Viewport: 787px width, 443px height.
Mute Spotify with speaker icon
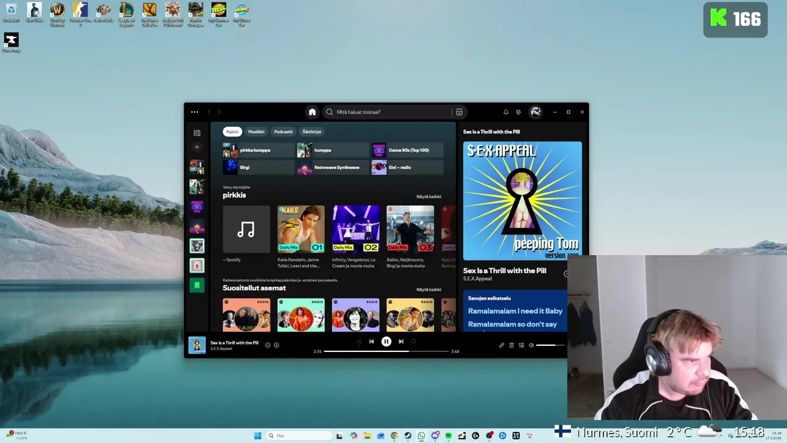click(x=531, y=345)
